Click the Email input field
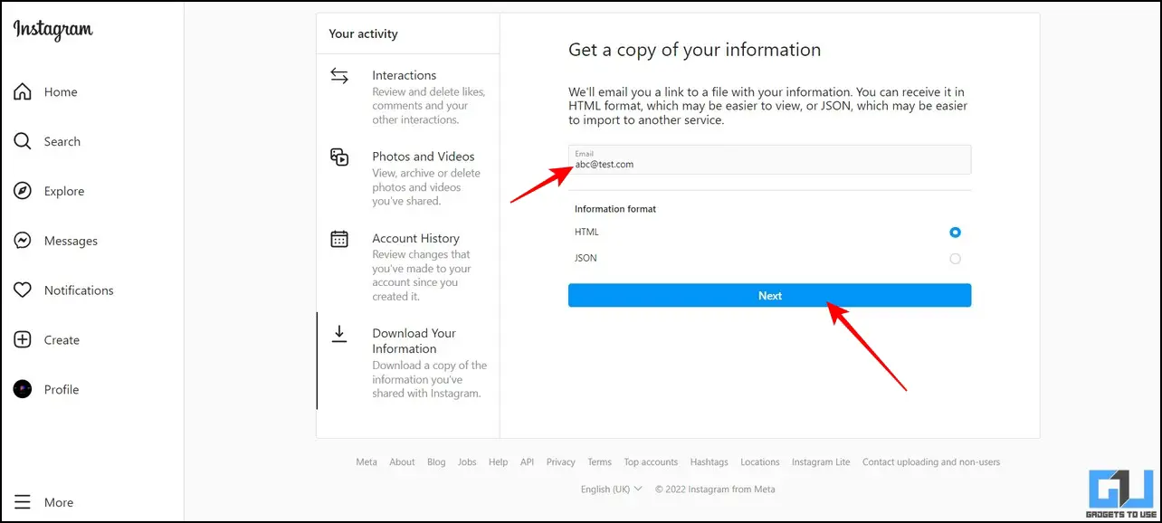The width and height of the screenshot is (1162, 523). 769,159
